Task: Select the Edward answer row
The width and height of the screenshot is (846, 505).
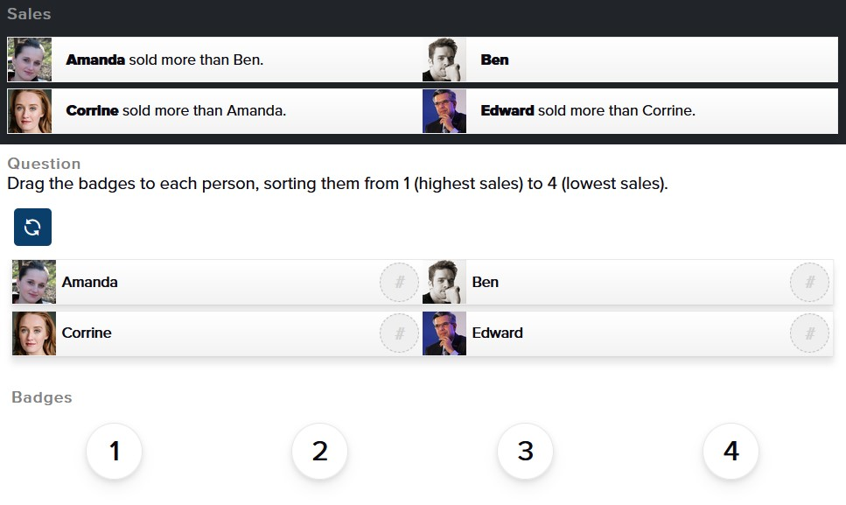Action: [x=612, y=333]
